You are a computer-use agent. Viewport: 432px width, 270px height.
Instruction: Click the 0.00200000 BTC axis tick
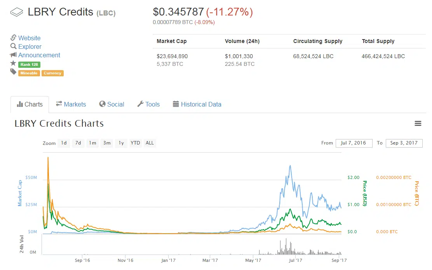click(394, 177)
